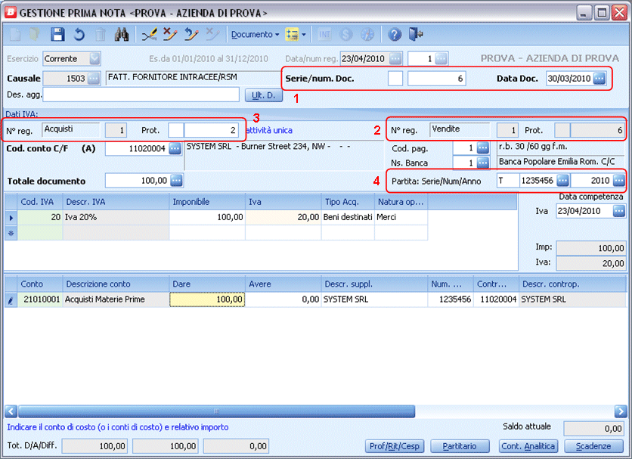
Task: Click the dollar coin toolbar icon
Action: pos(345,35)
